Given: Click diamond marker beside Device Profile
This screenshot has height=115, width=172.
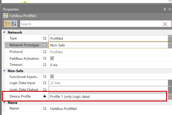Looking at the screenshot, I should tap(45, 96).
